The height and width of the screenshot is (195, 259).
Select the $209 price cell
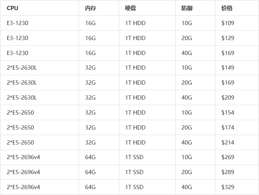pos(228,97)
